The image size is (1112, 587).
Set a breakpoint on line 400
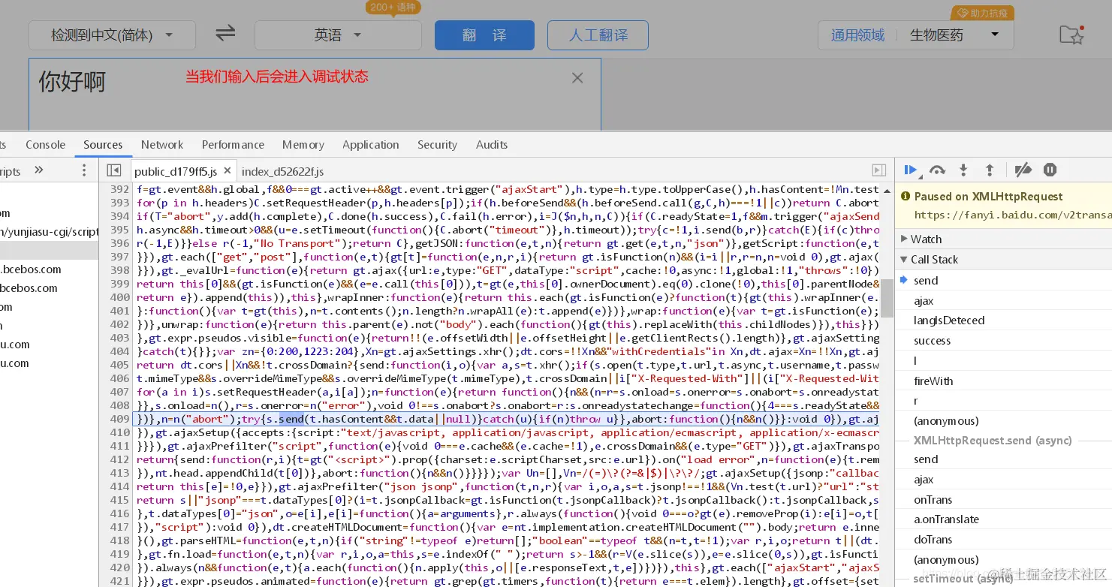pos(119,297)
